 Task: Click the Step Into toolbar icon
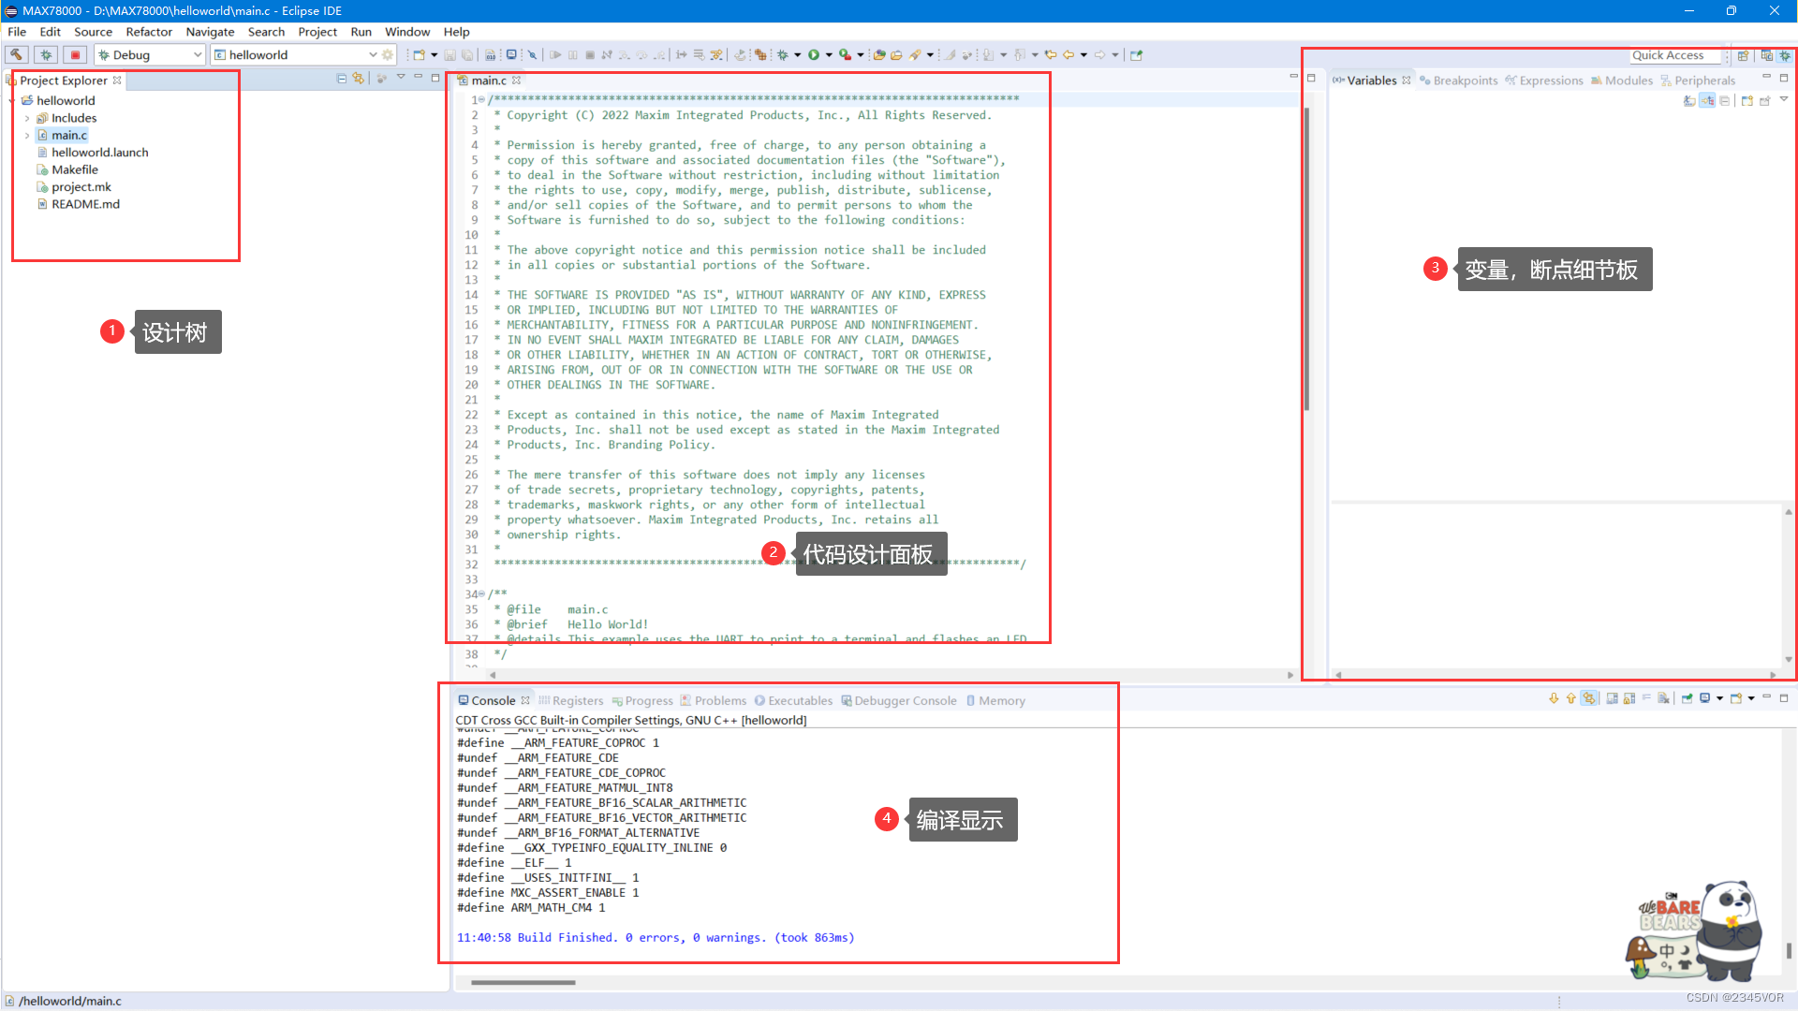pyautogui.click(x=625, y=55)
